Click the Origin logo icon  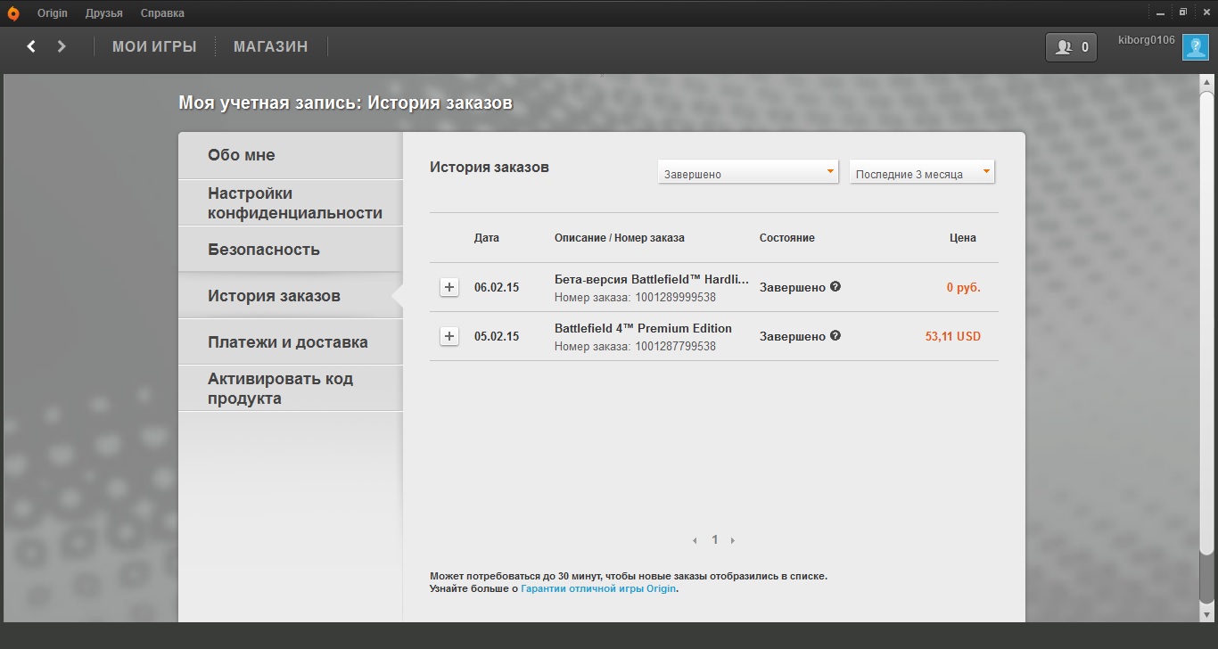13,13
